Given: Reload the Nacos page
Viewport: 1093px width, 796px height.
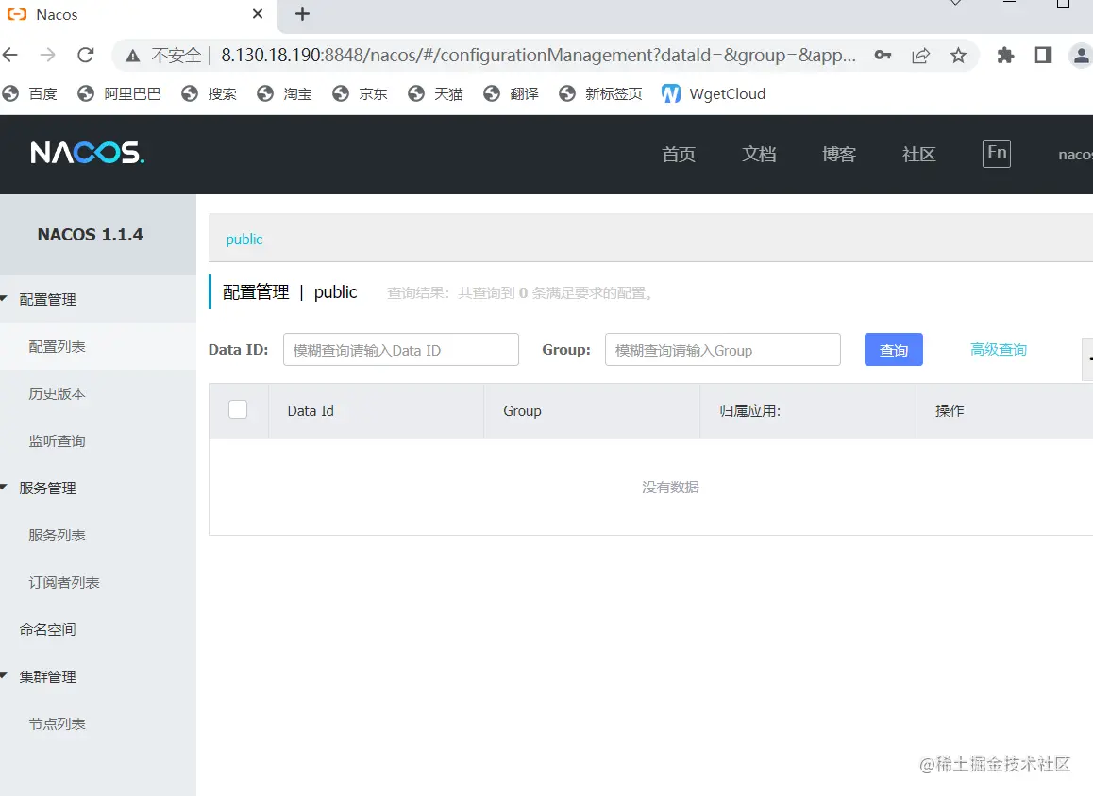Looking at the screenshot, I should click(x=86, y=55).
